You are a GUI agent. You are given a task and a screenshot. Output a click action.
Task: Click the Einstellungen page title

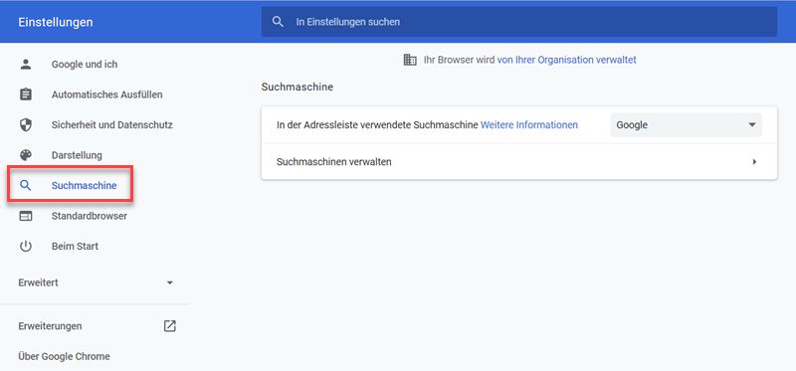[x=56, y=22]
